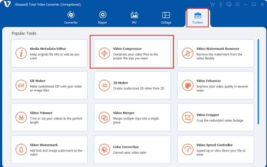Select the Toolbox tab

(198, 17)
